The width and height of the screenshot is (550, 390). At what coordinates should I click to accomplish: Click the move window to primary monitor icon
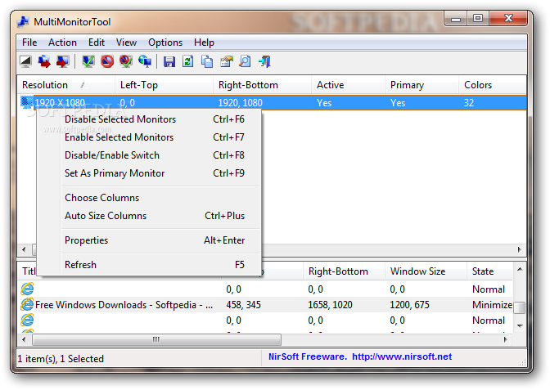pos(63,61)
